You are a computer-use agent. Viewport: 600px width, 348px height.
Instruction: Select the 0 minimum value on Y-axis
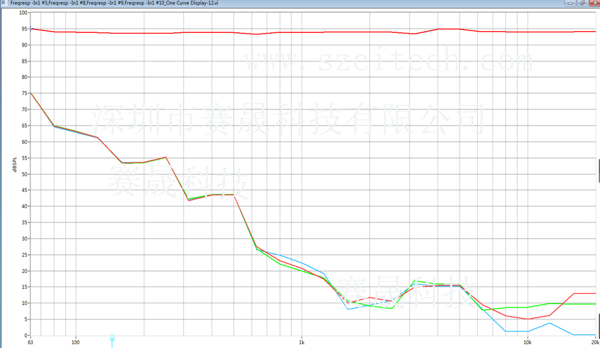point(26,335)
